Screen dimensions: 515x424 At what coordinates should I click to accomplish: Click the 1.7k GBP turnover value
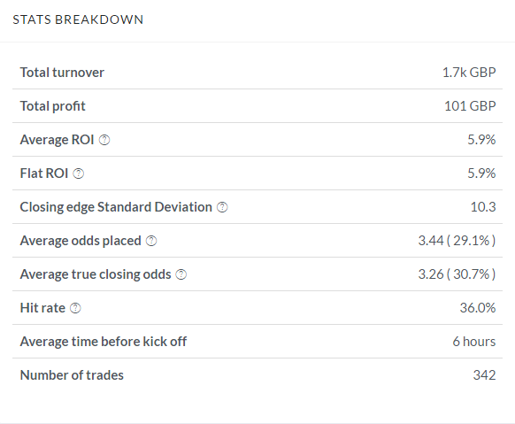469,73
